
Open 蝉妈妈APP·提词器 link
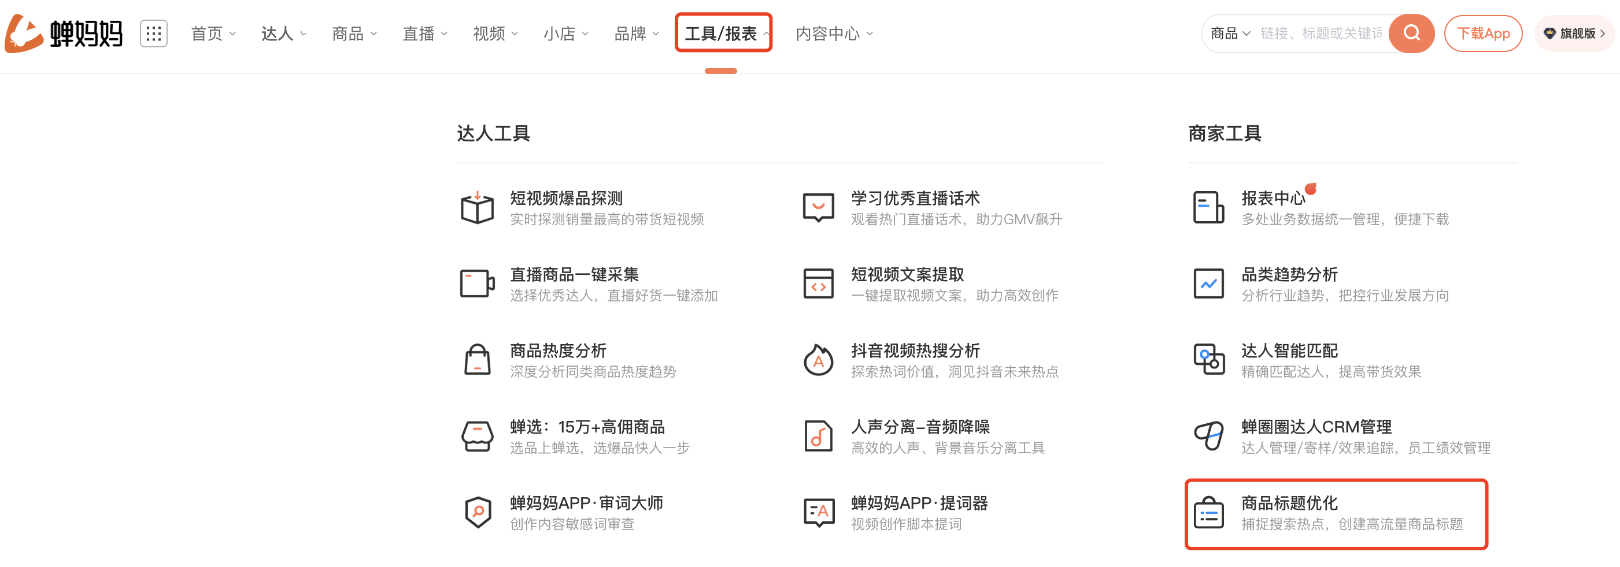919,503
